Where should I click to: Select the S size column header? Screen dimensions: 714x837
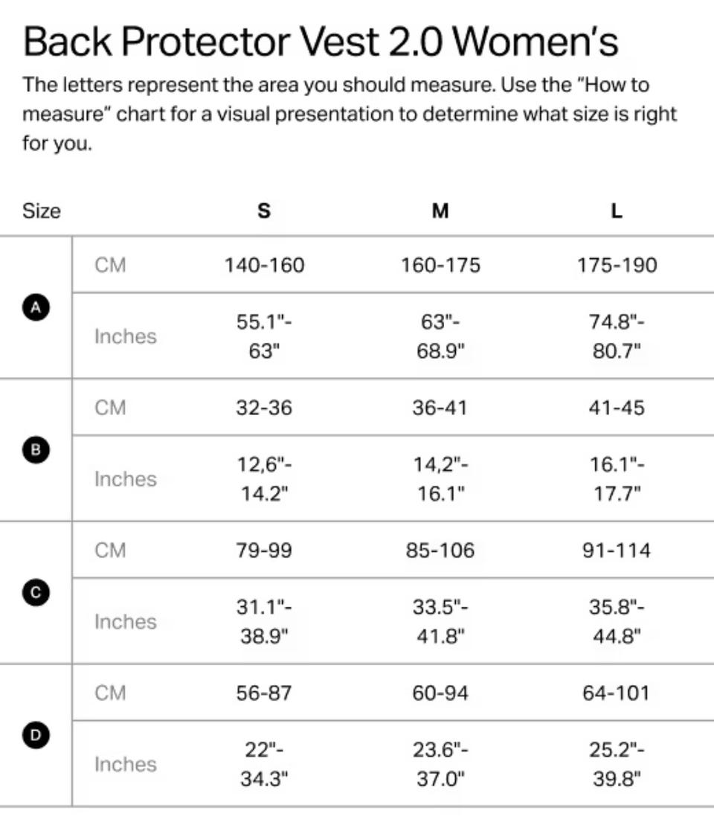pyautogui.click(x=264, y=211)
